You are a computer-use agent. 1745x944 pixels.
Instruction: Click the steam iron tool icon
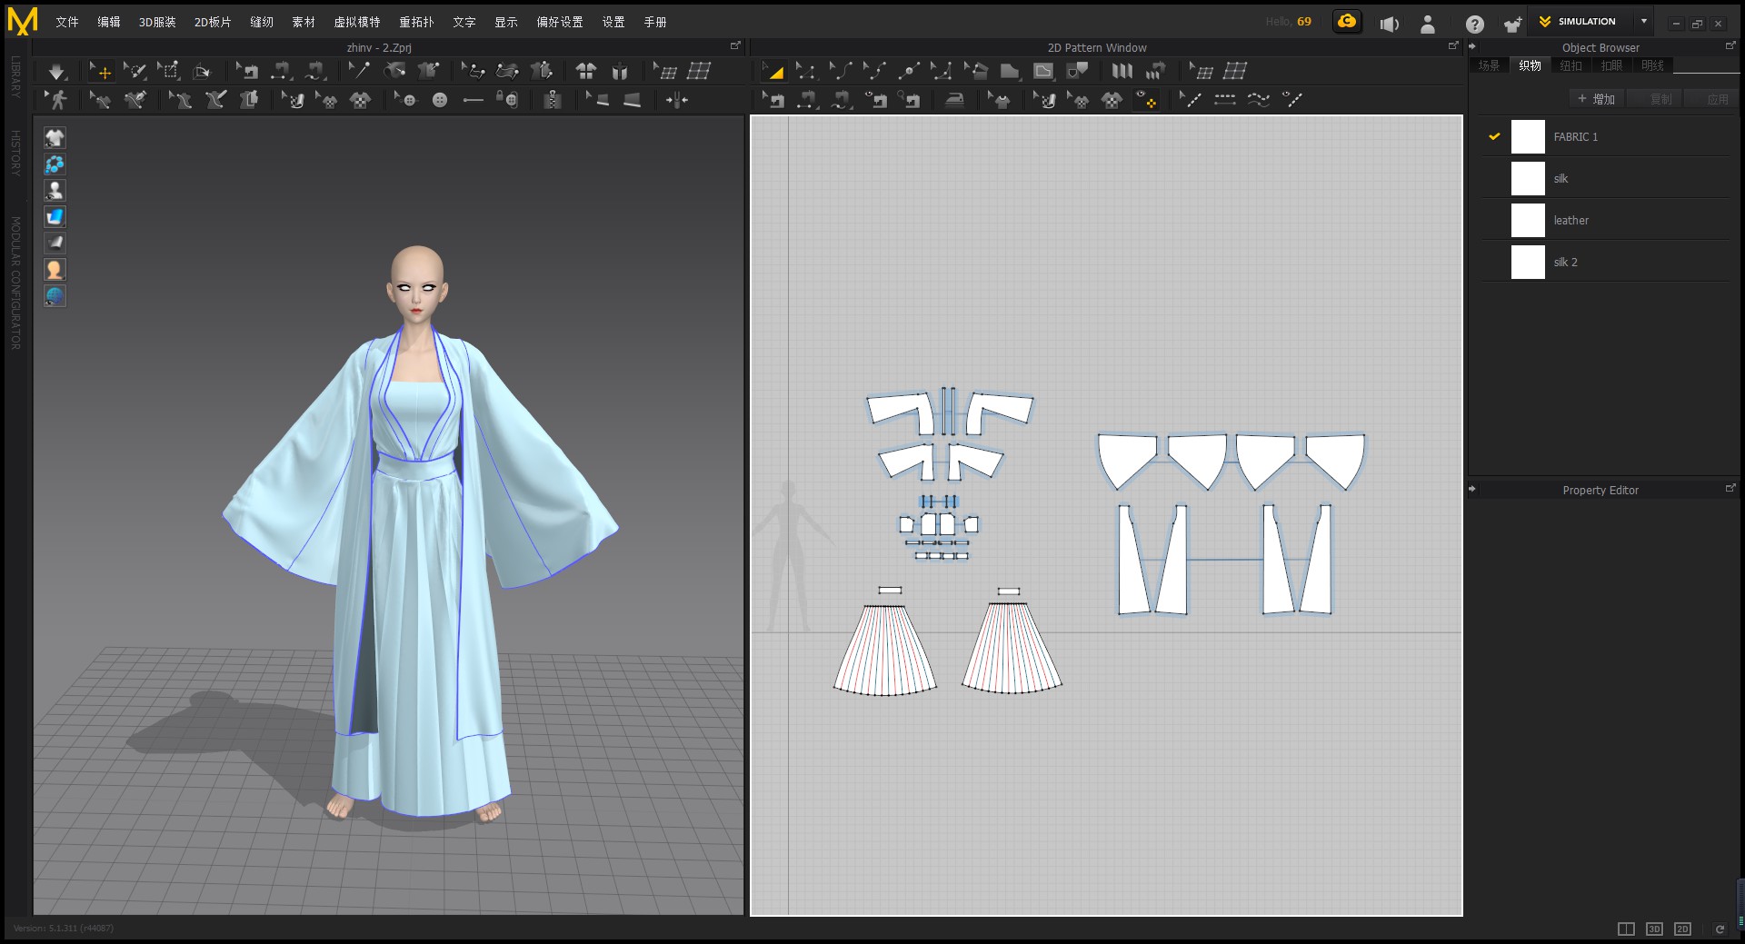point(953,100)
